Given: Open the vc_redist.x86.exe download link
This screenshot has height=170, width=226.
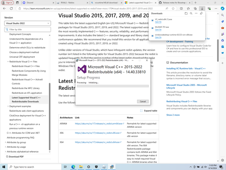Looking at the screenshot, I should tap(97, 133).
